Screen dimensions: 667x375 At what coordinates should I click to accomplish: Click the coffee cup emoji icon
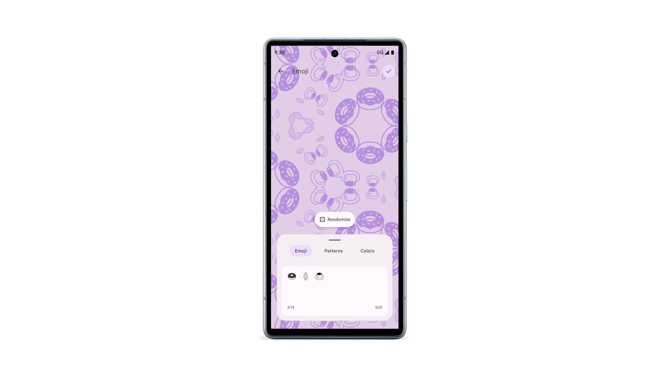(x=319, y=275)
